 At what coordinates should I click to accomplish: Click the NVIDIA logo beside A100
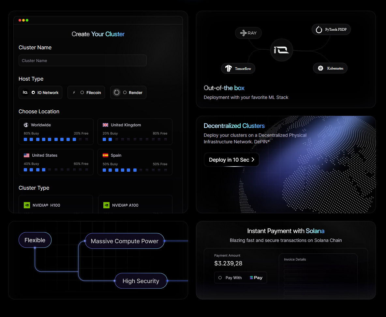point(106,205)
